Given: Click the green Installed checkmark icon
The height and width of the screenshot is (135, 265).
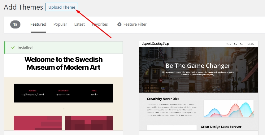Looking at the screenshot, I should point(13,48).
